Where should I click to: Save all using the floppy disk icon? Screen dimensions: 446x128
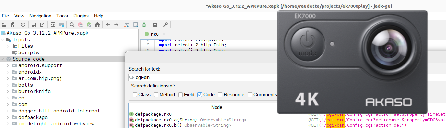point(33,25)
